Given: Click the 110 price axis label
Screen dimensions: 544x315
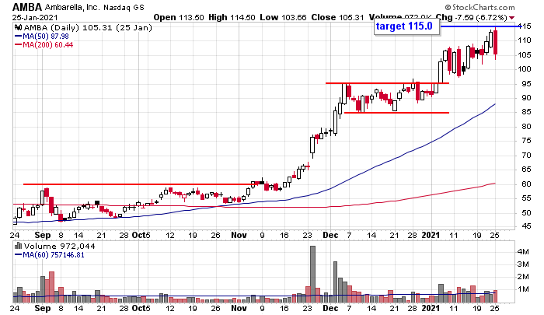Looking at the screenshot, I should click(x=524, y=40).
